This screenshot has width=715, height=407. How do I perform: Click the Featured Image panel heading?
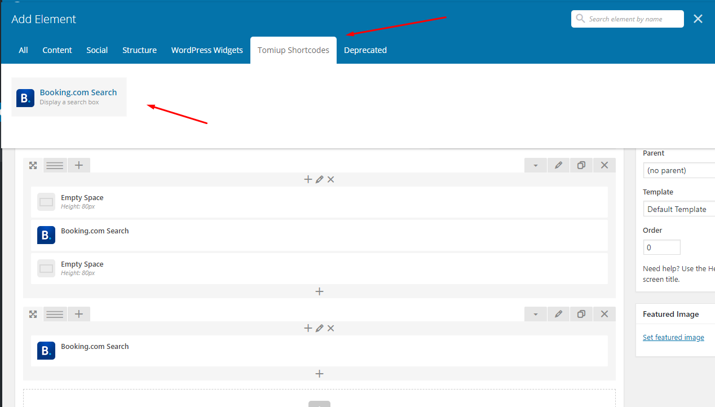[671, 314]
